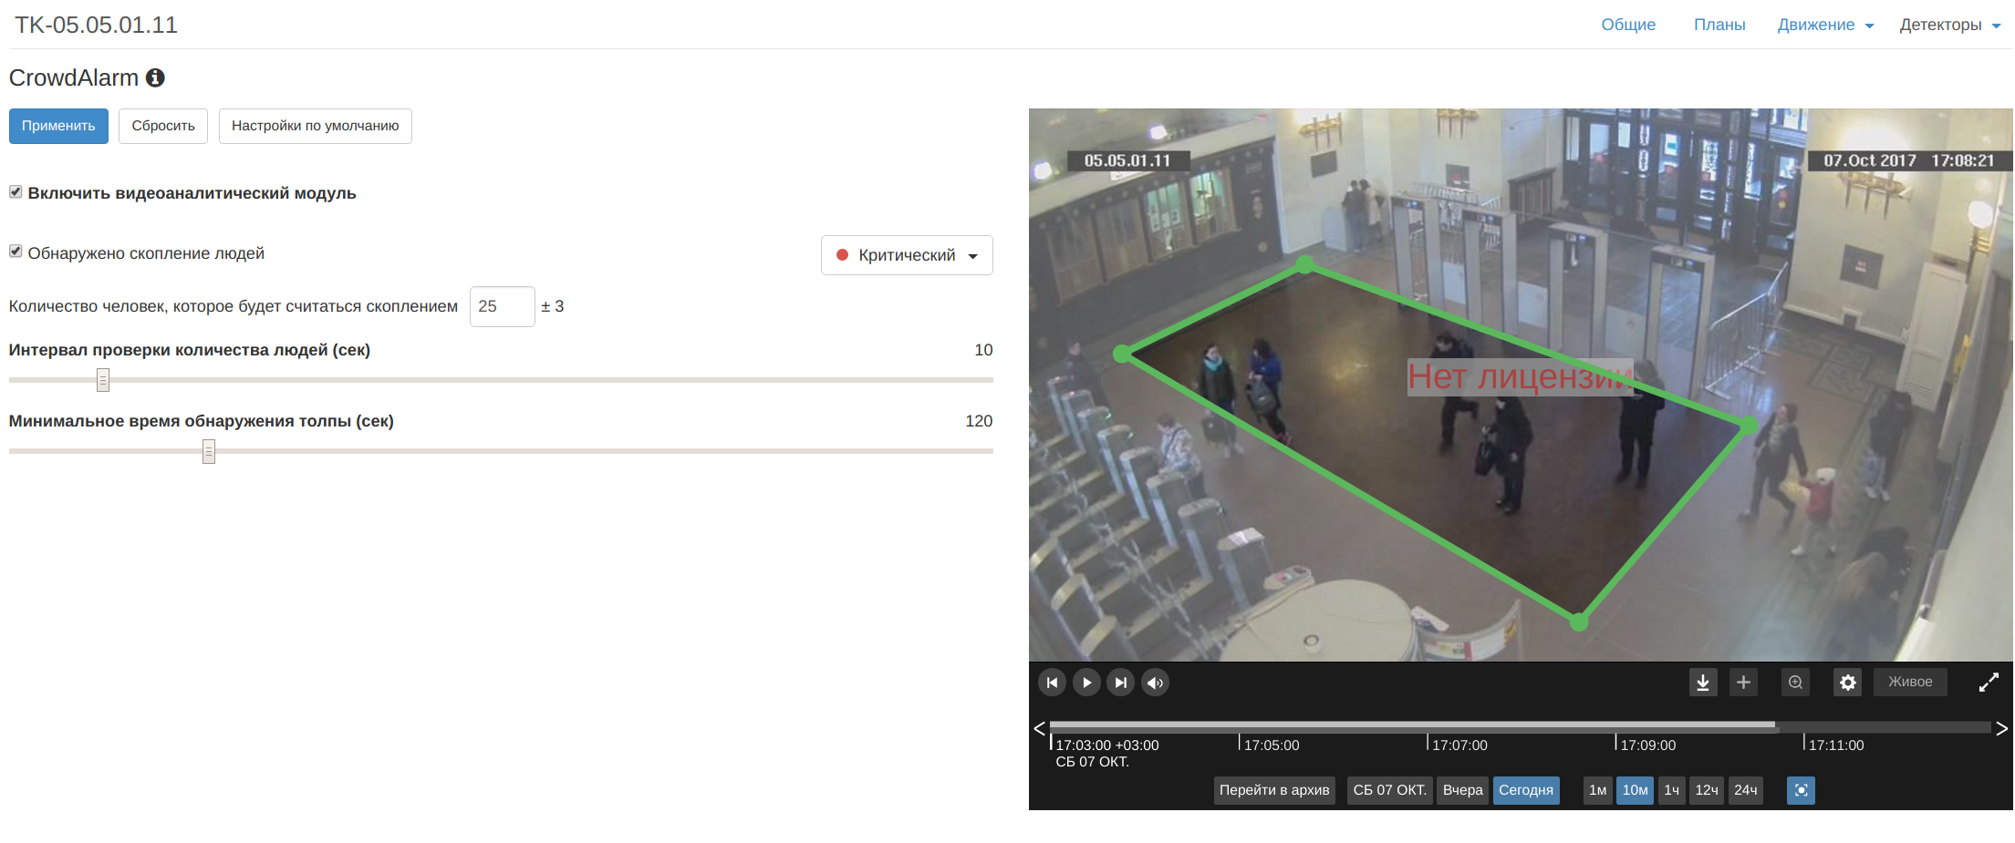Expand the Движение menu dropdown

coord(1825,26)
